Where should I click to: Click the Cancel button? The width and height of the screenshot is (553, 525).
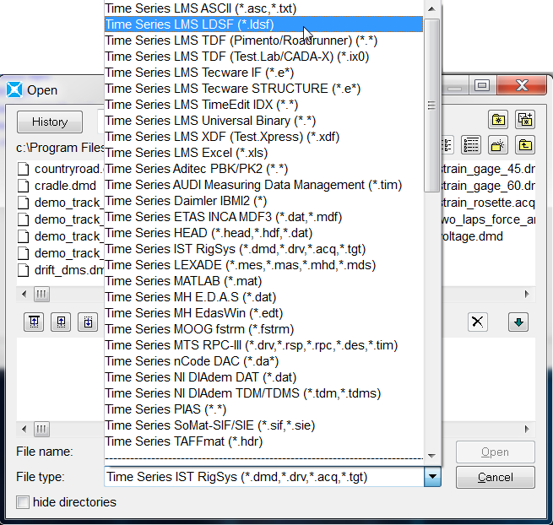(x=495, y=477)
